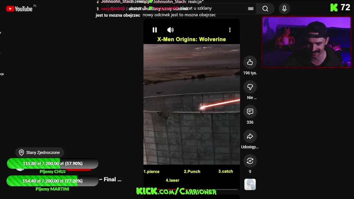Mute the Shorts video volume

170,30
